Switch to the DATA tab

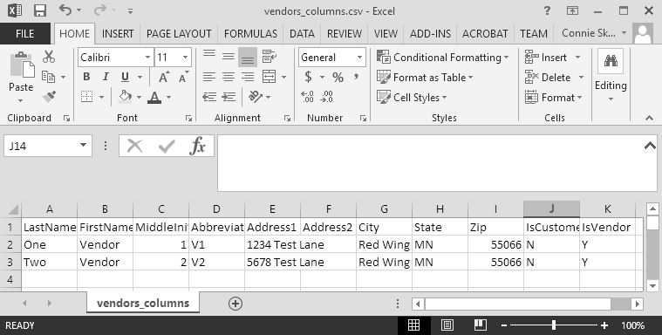point(302,34)
